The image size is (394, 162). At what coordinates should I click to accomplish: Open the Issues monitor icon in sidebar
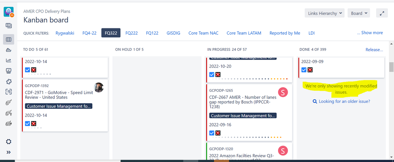pyautogui.click(x=9, y=71)
